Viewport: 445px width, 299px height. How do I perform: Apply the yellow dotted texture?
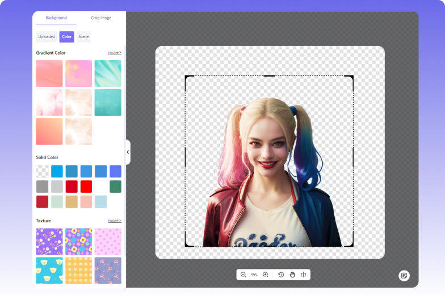pyautogui.click(x=78, y=271)
